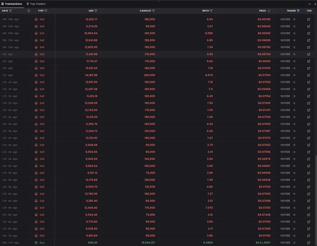Open the txn link for the 10,684.94 sell
The height and width of the screenshot is (246, 317).
tap(309, 33)
